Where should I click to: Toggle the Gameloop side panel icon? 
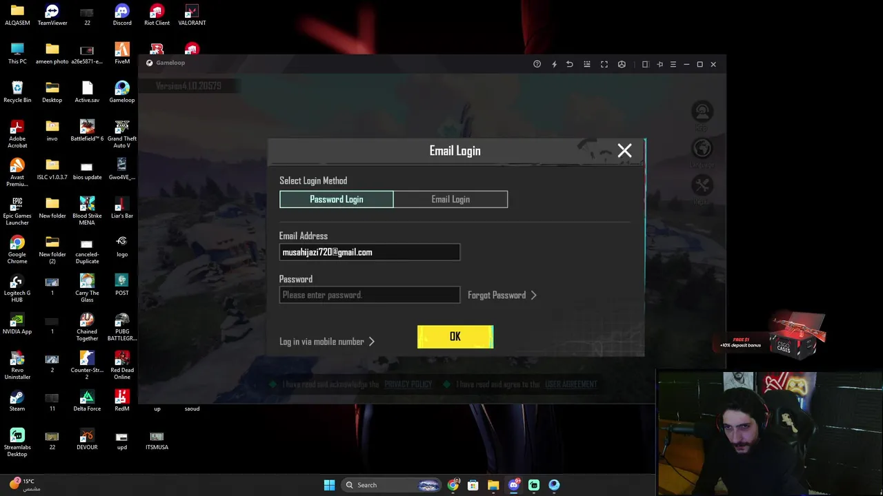coord(646,64)
